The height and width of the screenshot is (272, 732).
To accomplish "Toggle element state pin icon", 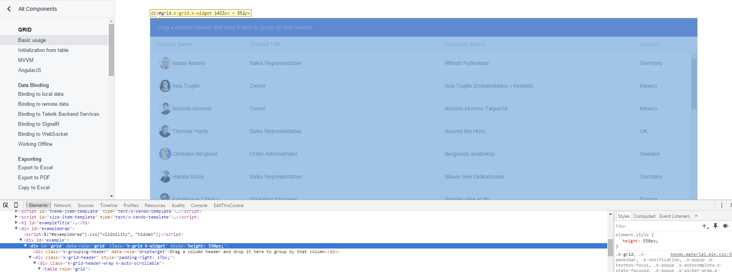I will click(x=715, y=226).
